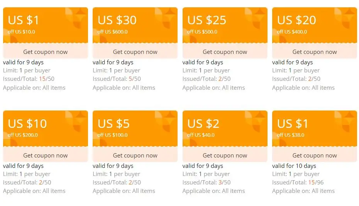Click the Issued/Total 15/96 text
359x206 pixels.
click(298, 182)
